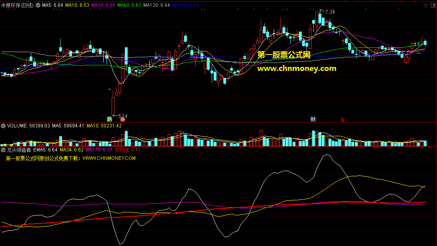Expand the VOLUME indicator dropdown arrow
The height and width of the screenshot is (246, 437).
(x=3, y=126)
